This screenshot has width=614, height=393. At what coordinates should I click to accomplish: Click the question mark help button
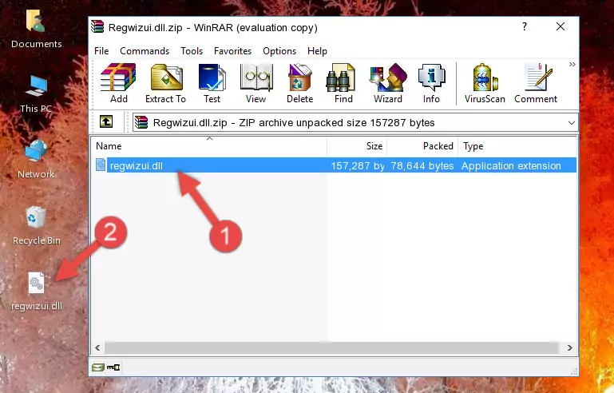coord(525,26)
